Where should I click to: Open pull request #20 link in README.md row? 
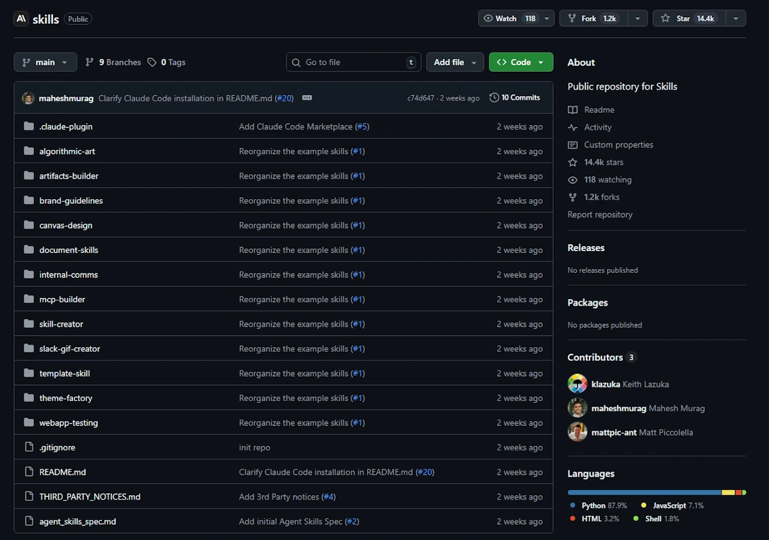click(425, 472)
